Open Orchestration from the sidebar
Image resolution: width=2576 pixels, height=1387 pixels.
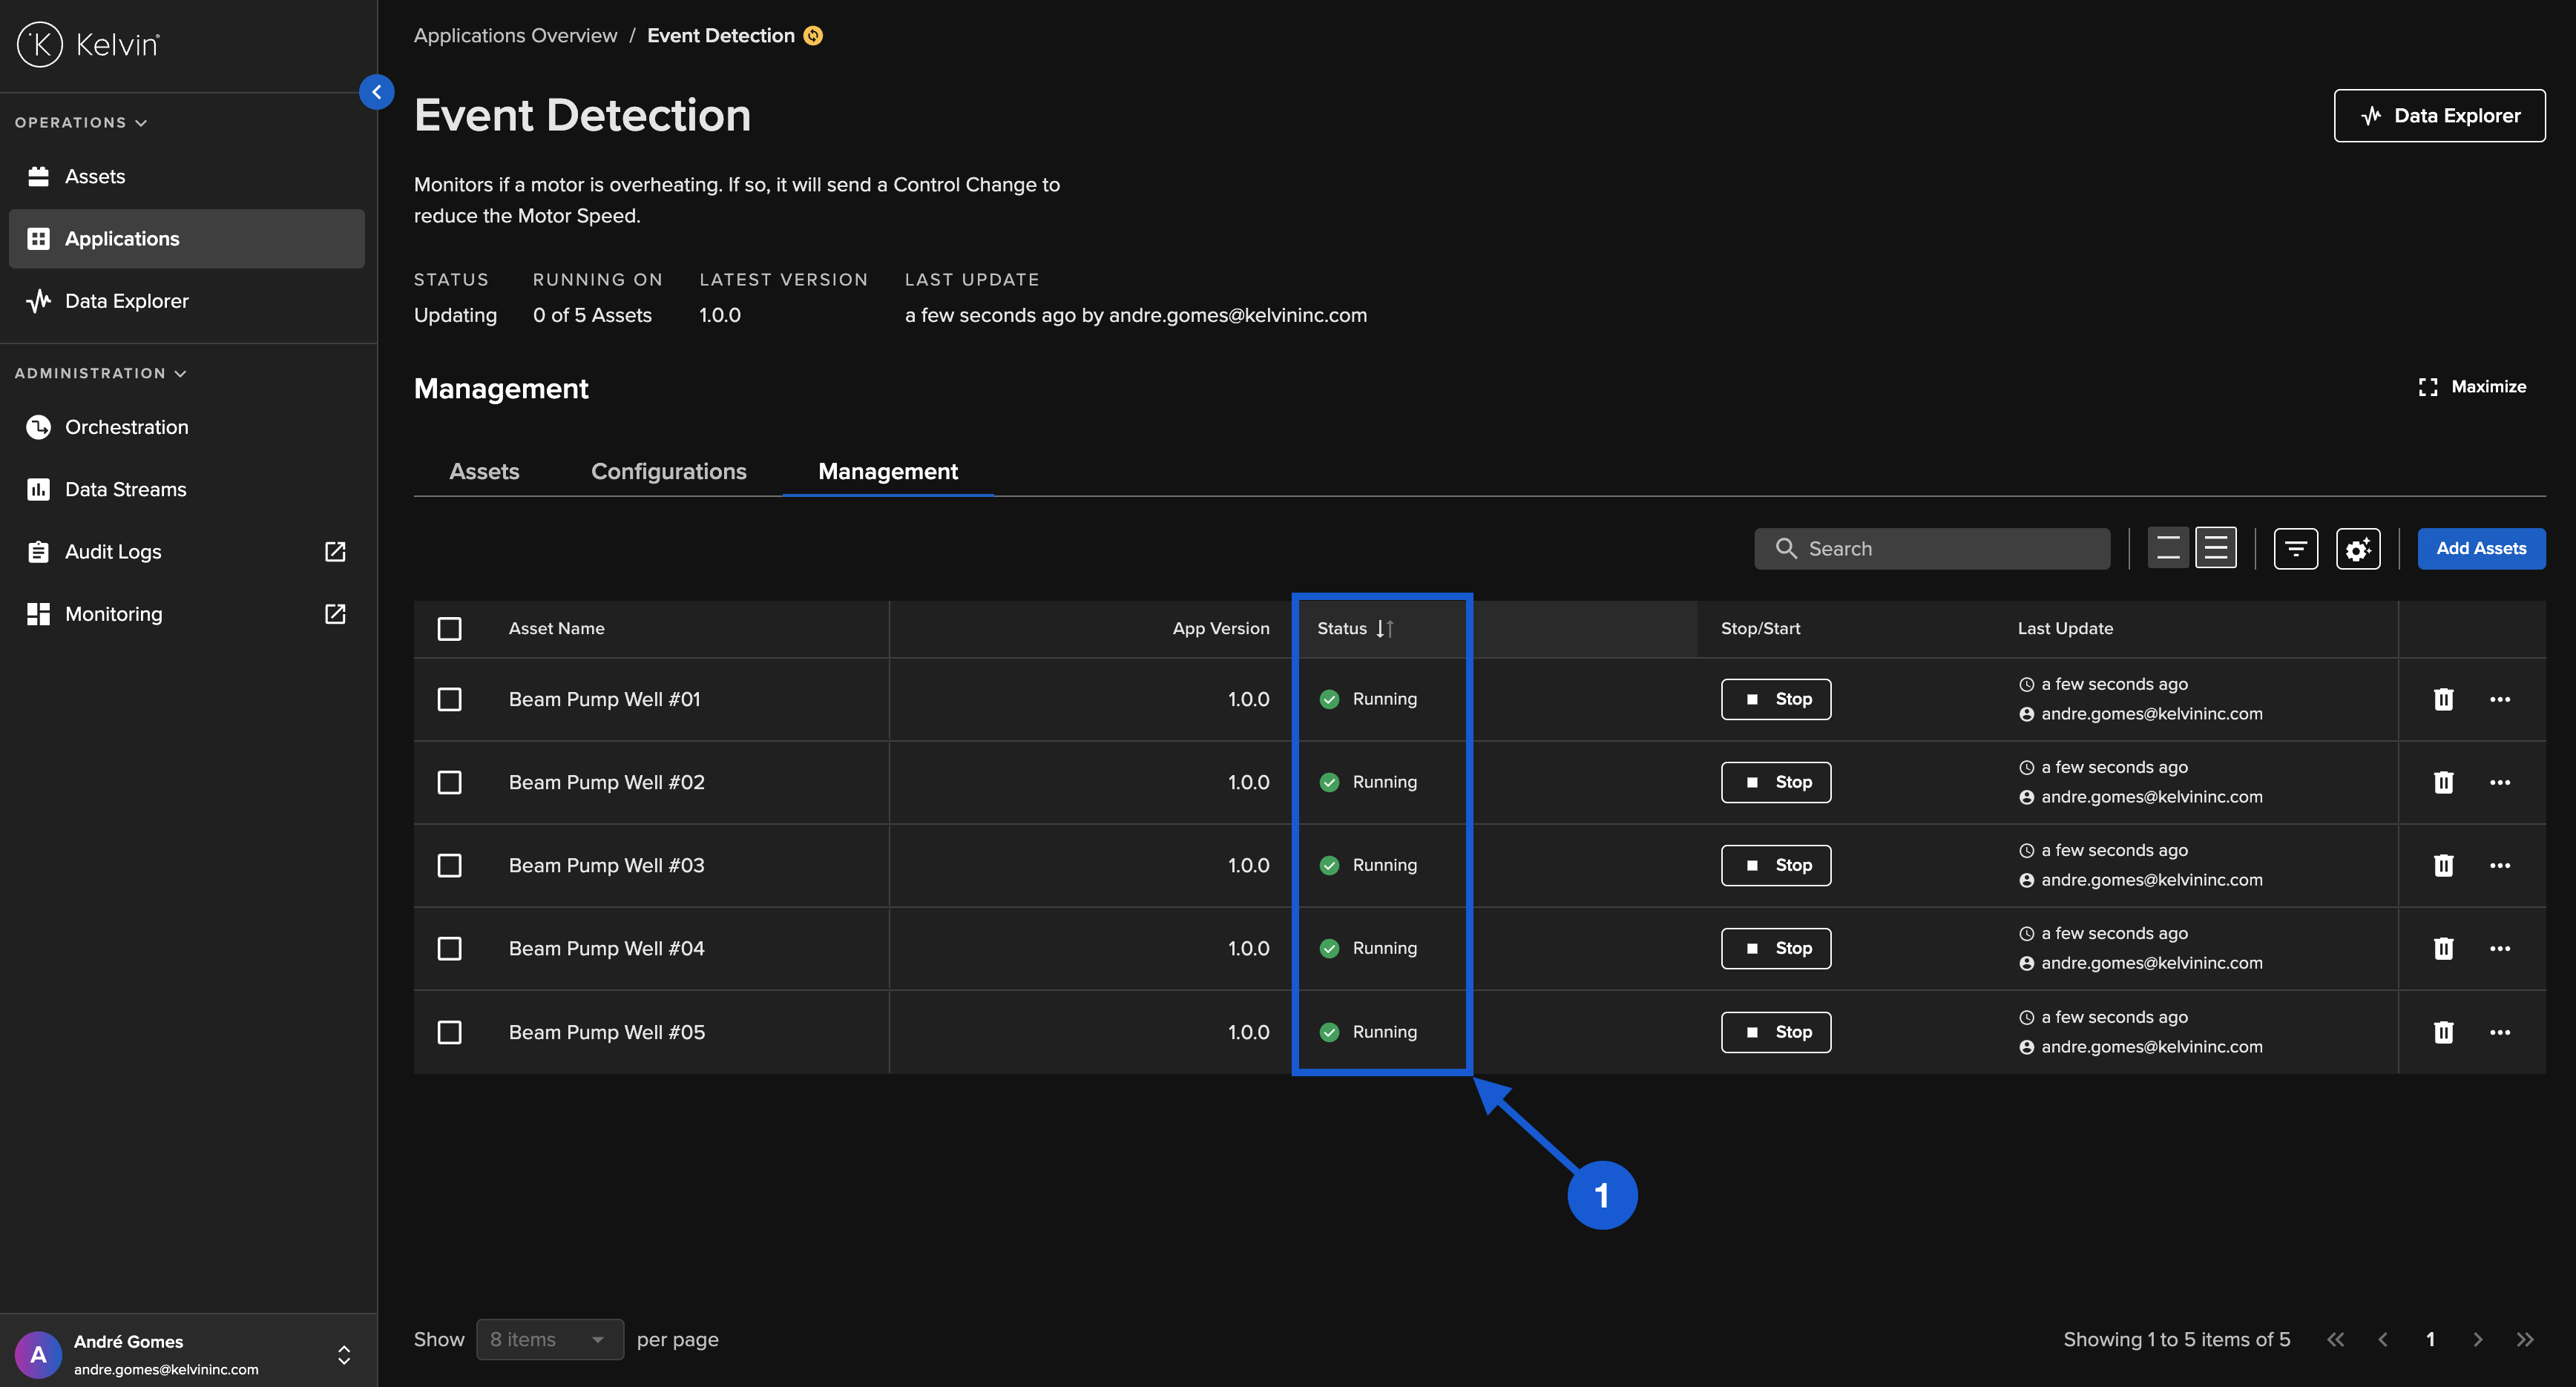pyautogui.click(x=126, y=427)
